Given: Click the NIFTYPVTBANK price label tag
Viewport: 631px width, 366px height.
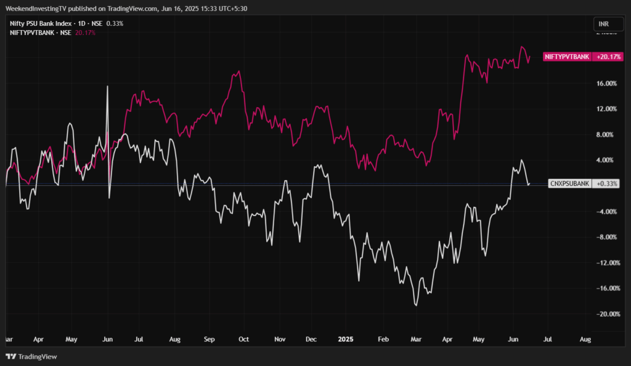Looking at the screenshot, I should [x=567, y=57].
